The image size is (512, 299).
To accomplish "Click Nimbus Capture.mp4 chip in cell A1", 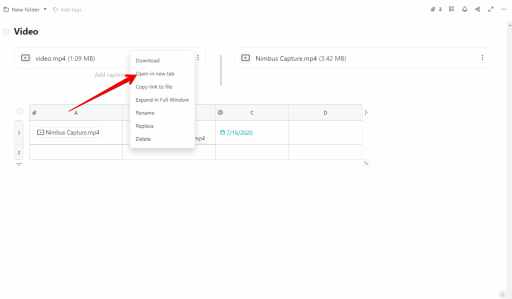I will pos(68,133).
